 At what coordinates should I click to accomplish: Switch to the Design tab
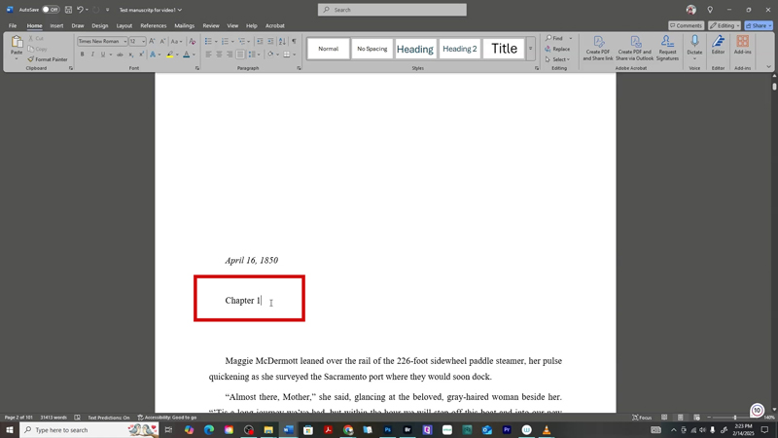pos(100,26)
